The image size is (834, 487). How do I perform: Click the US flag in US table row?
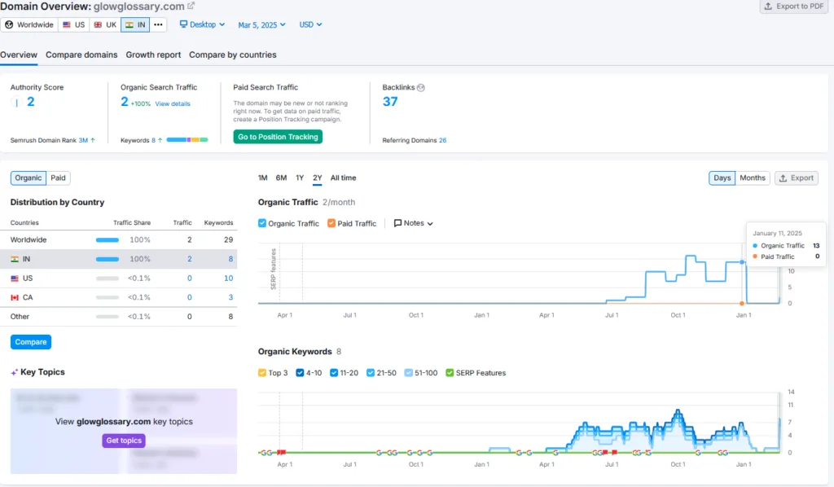15,279
